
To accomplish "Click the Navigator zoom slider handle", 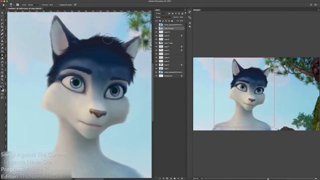I will pos(268,179).
